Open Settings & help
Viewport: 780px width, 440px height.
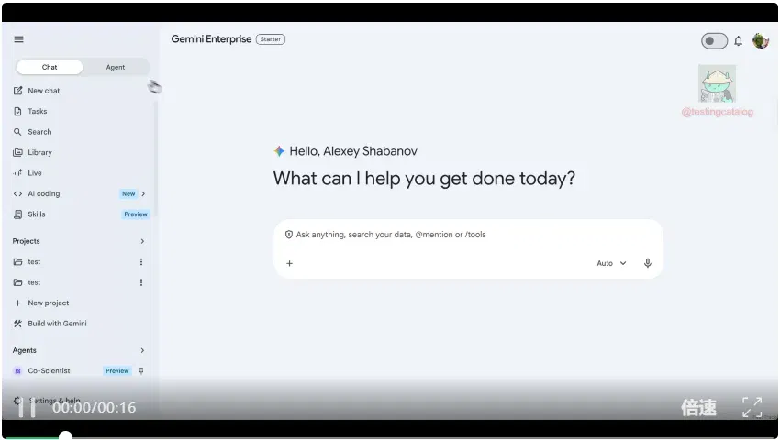(54, 401)
